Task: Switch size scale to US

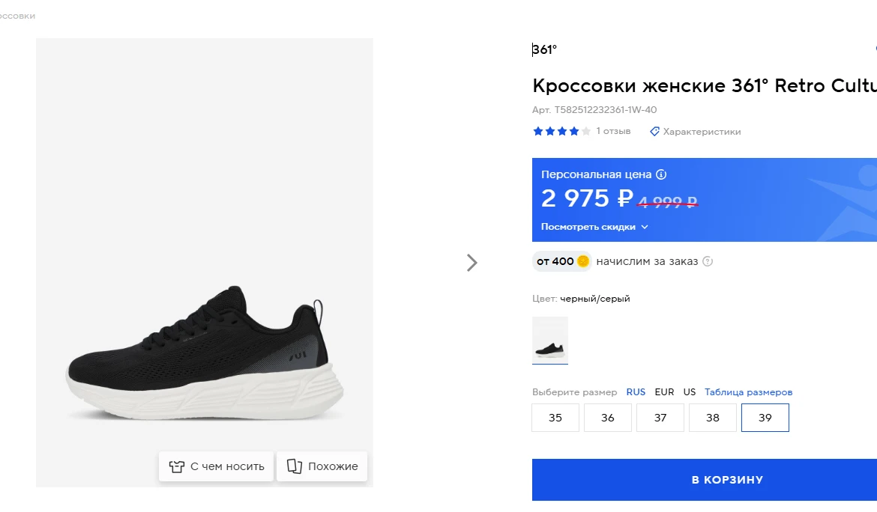Action: (690, 392)
